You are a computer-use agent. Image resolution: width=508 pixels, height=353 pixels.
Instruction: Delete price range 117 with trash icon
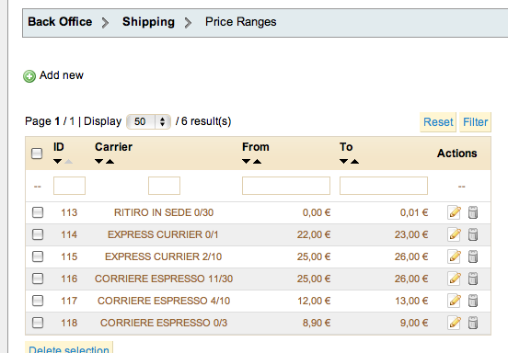tap(473, 301)
